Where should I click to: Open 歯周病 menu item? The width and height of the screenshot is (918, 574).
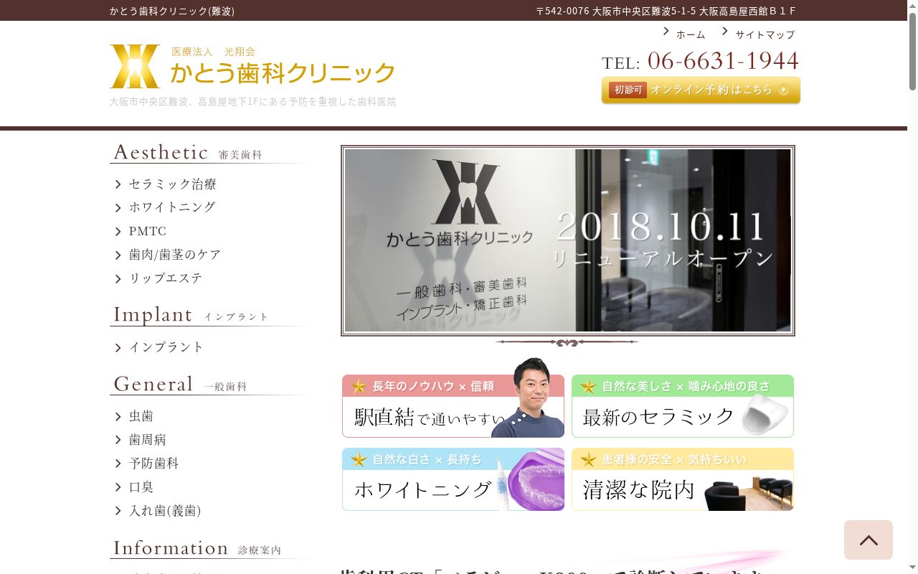click(x=148, y=440)
